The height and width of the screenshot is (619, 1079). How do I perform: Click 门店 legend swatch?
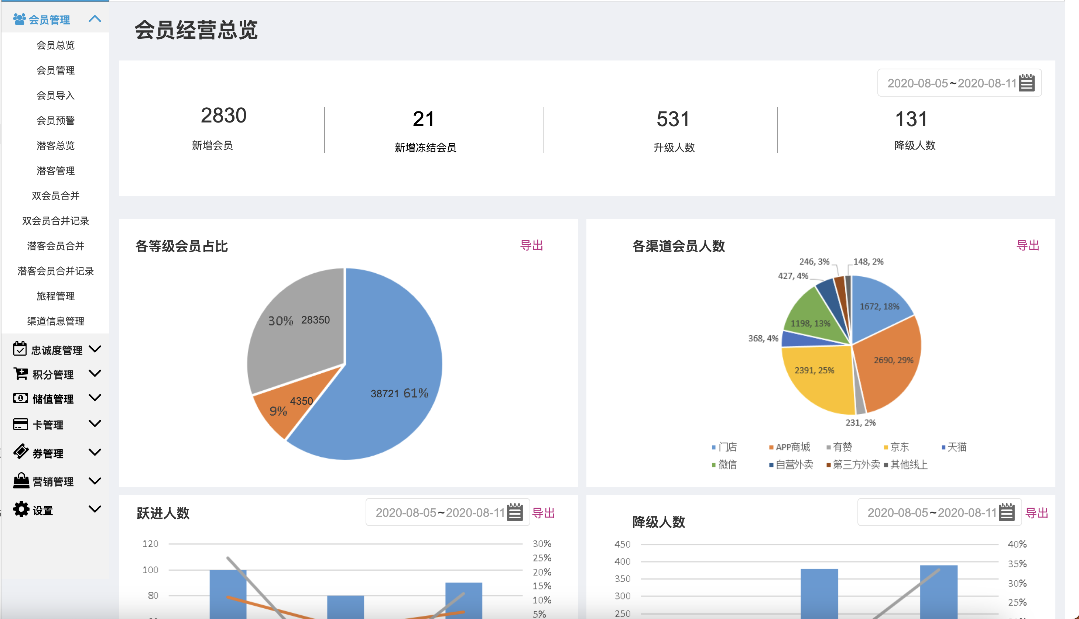pos(713,447)
